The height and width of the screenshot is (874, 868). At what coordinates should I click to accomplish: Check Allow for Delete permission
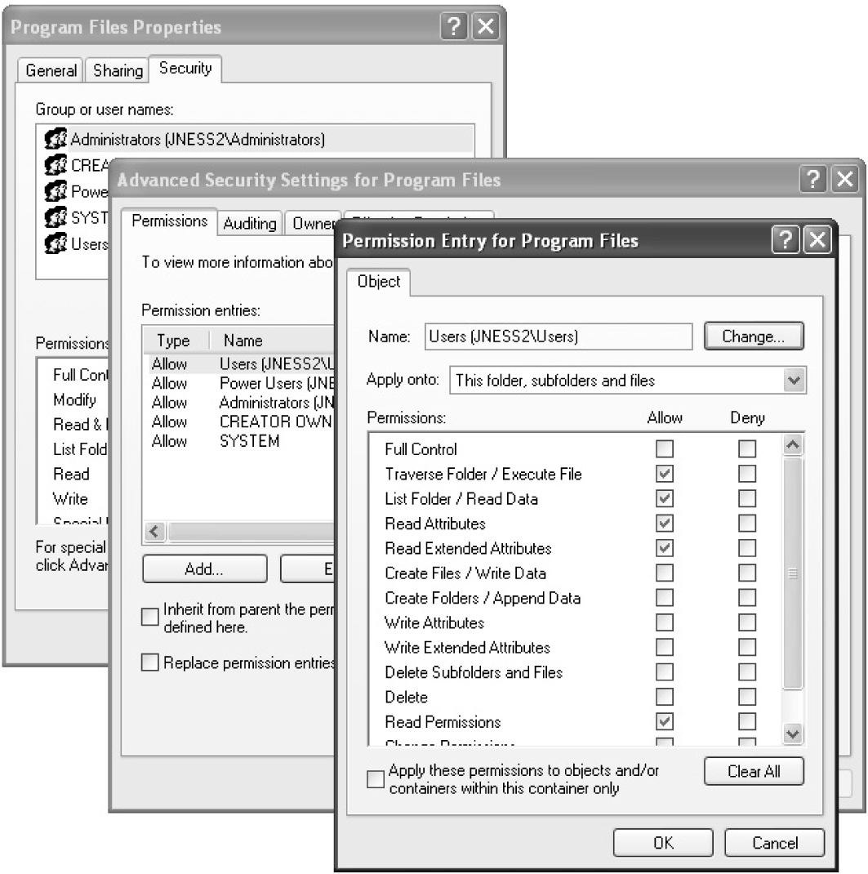[x=664, y=697]
